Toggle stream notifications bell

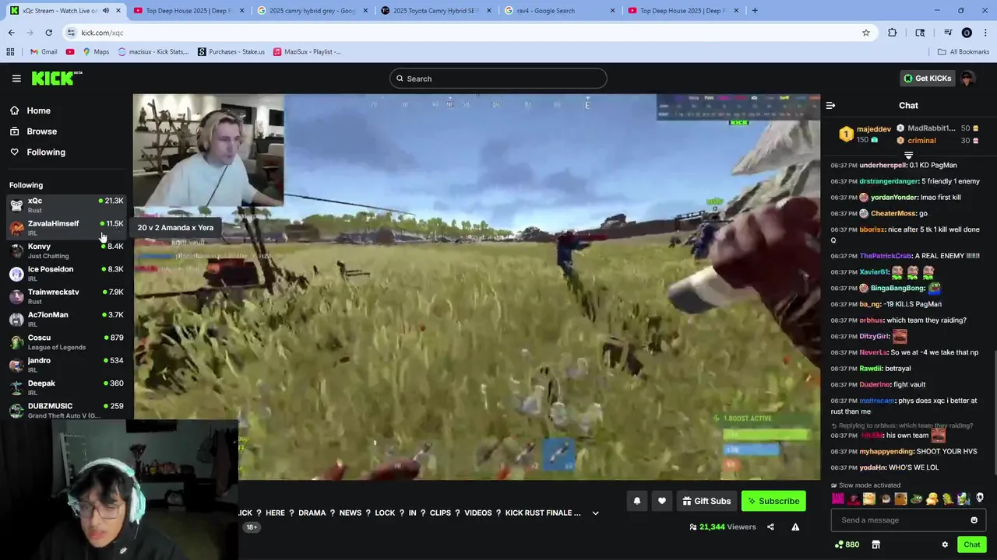tap(637, 501)
